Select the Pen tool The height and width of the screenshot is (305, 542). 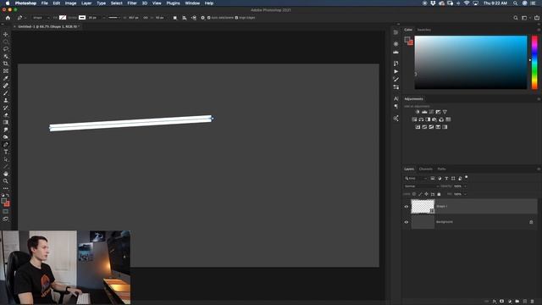pyautogui.click(x=6, y=145)
